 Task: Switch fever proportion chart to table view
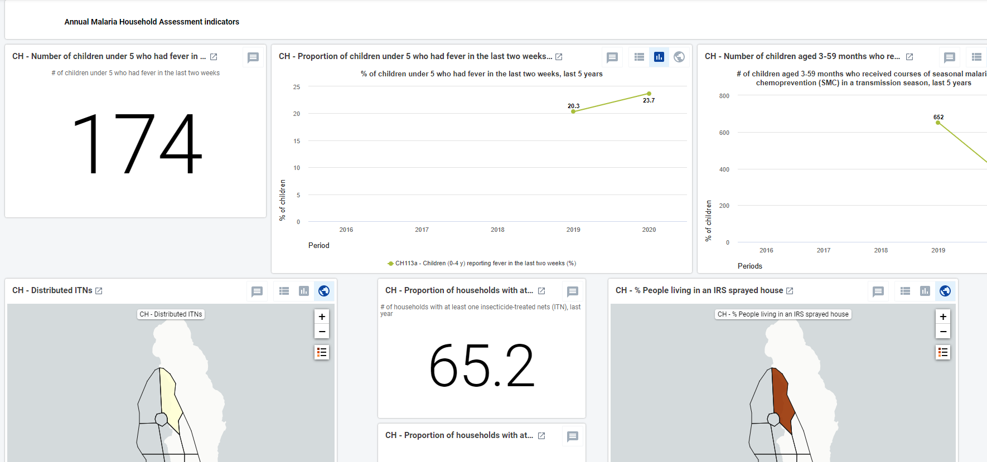[639, 57]
